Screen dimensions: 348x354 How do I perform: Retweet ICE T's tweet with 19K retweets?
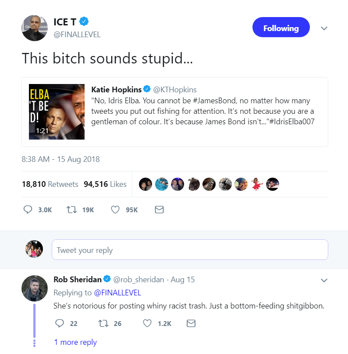(71, 210)
